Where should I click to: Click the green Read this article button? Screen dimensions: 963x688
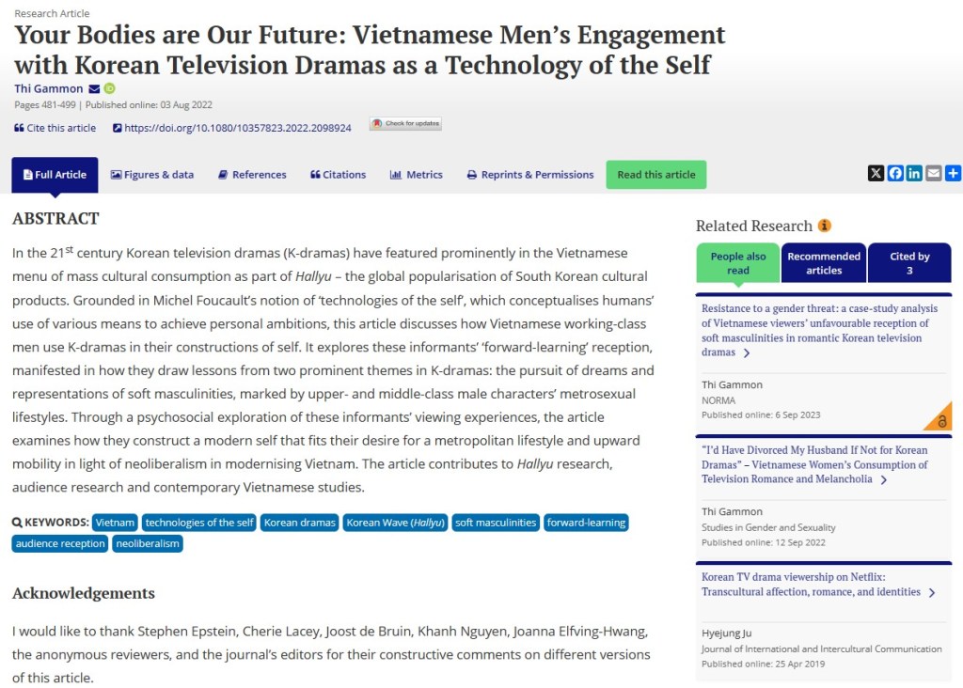pyautogui.click(x=655, y=175)
